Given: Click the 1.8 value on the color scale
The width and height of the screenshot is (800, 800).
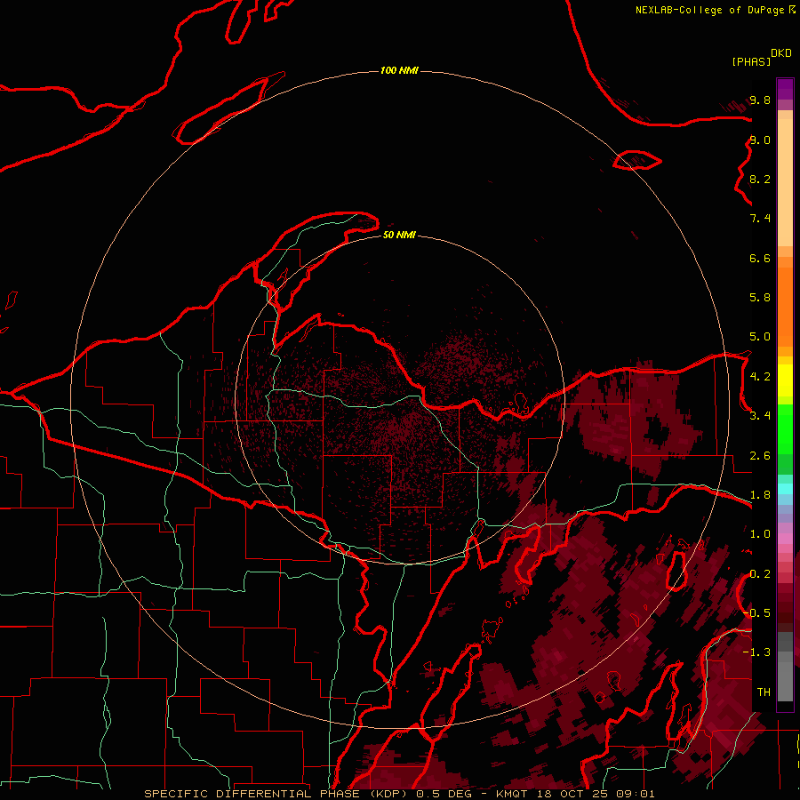Looking at the screenshot, I should (x=760, y=494).
